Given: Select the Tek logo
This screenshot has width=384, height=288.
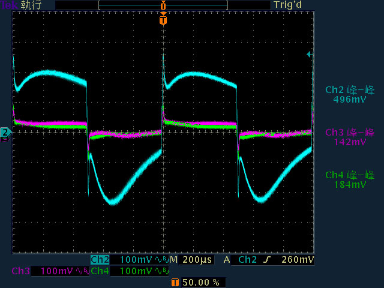Looking at the screenshot, I should coord(8,5).
